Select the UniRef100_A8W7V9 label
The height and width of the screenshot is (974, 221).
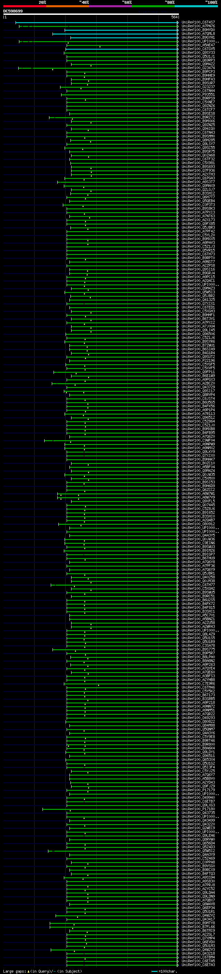198,497
